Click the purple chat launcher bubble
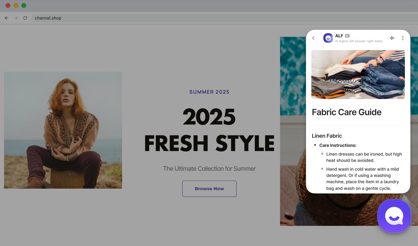 (x=394, y=216)
